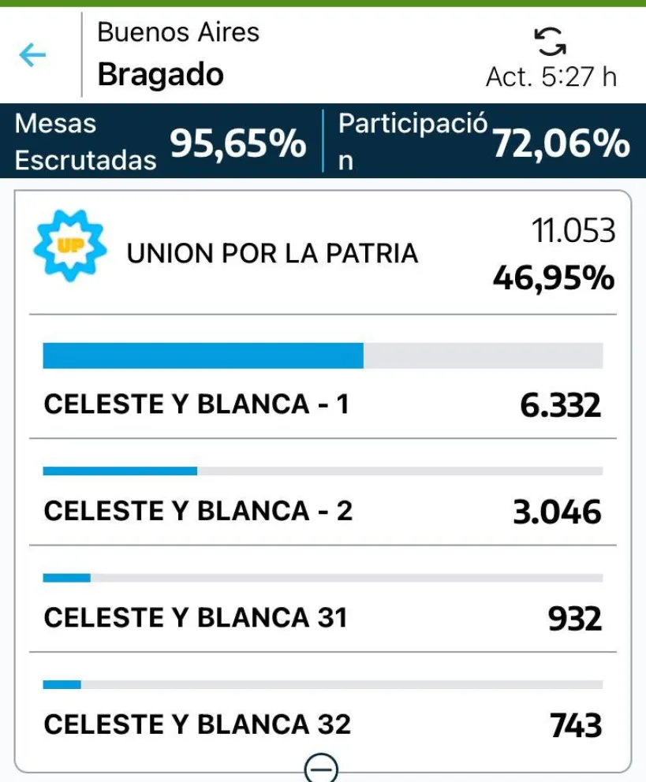Select the Mesas Escrutadas 95,65% stat
This screenshot has height=782, width=646.
(161, 142)
